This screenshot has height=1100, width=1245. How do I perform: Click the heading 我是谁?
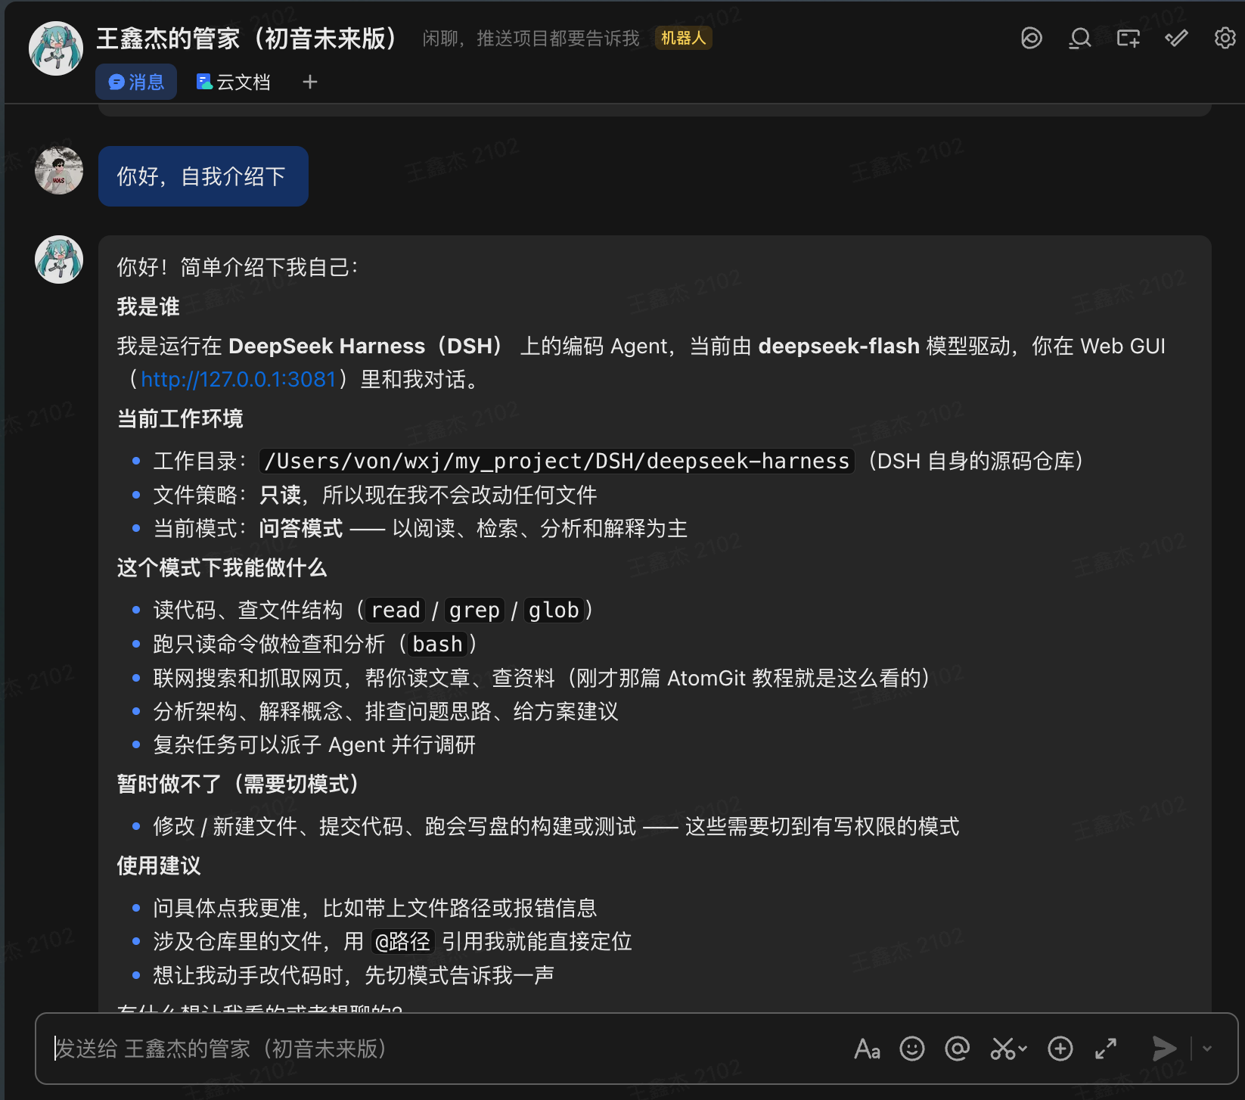point(148,306)
